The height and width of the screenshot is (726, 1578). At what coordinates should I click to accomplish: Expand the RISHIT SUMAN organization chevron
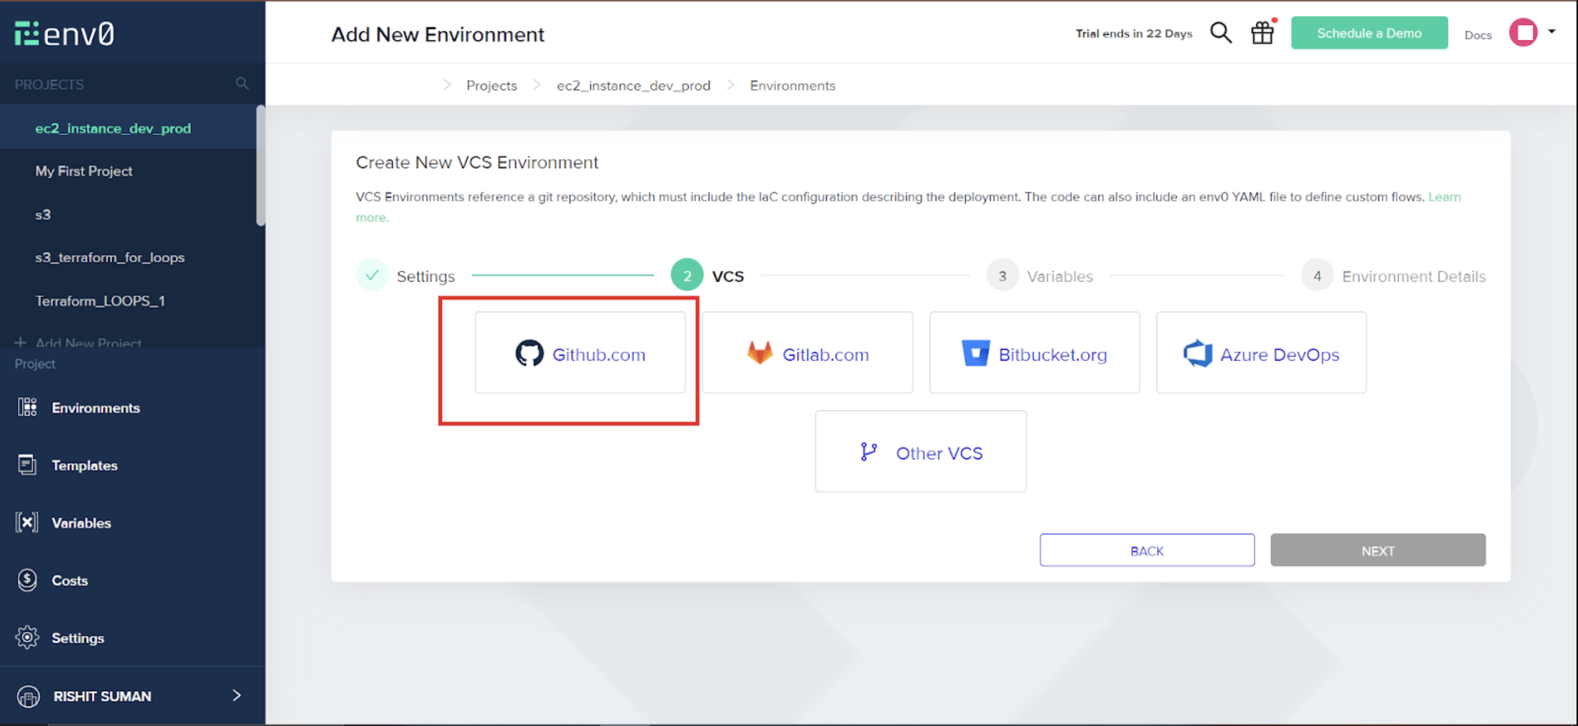[236, 695]
